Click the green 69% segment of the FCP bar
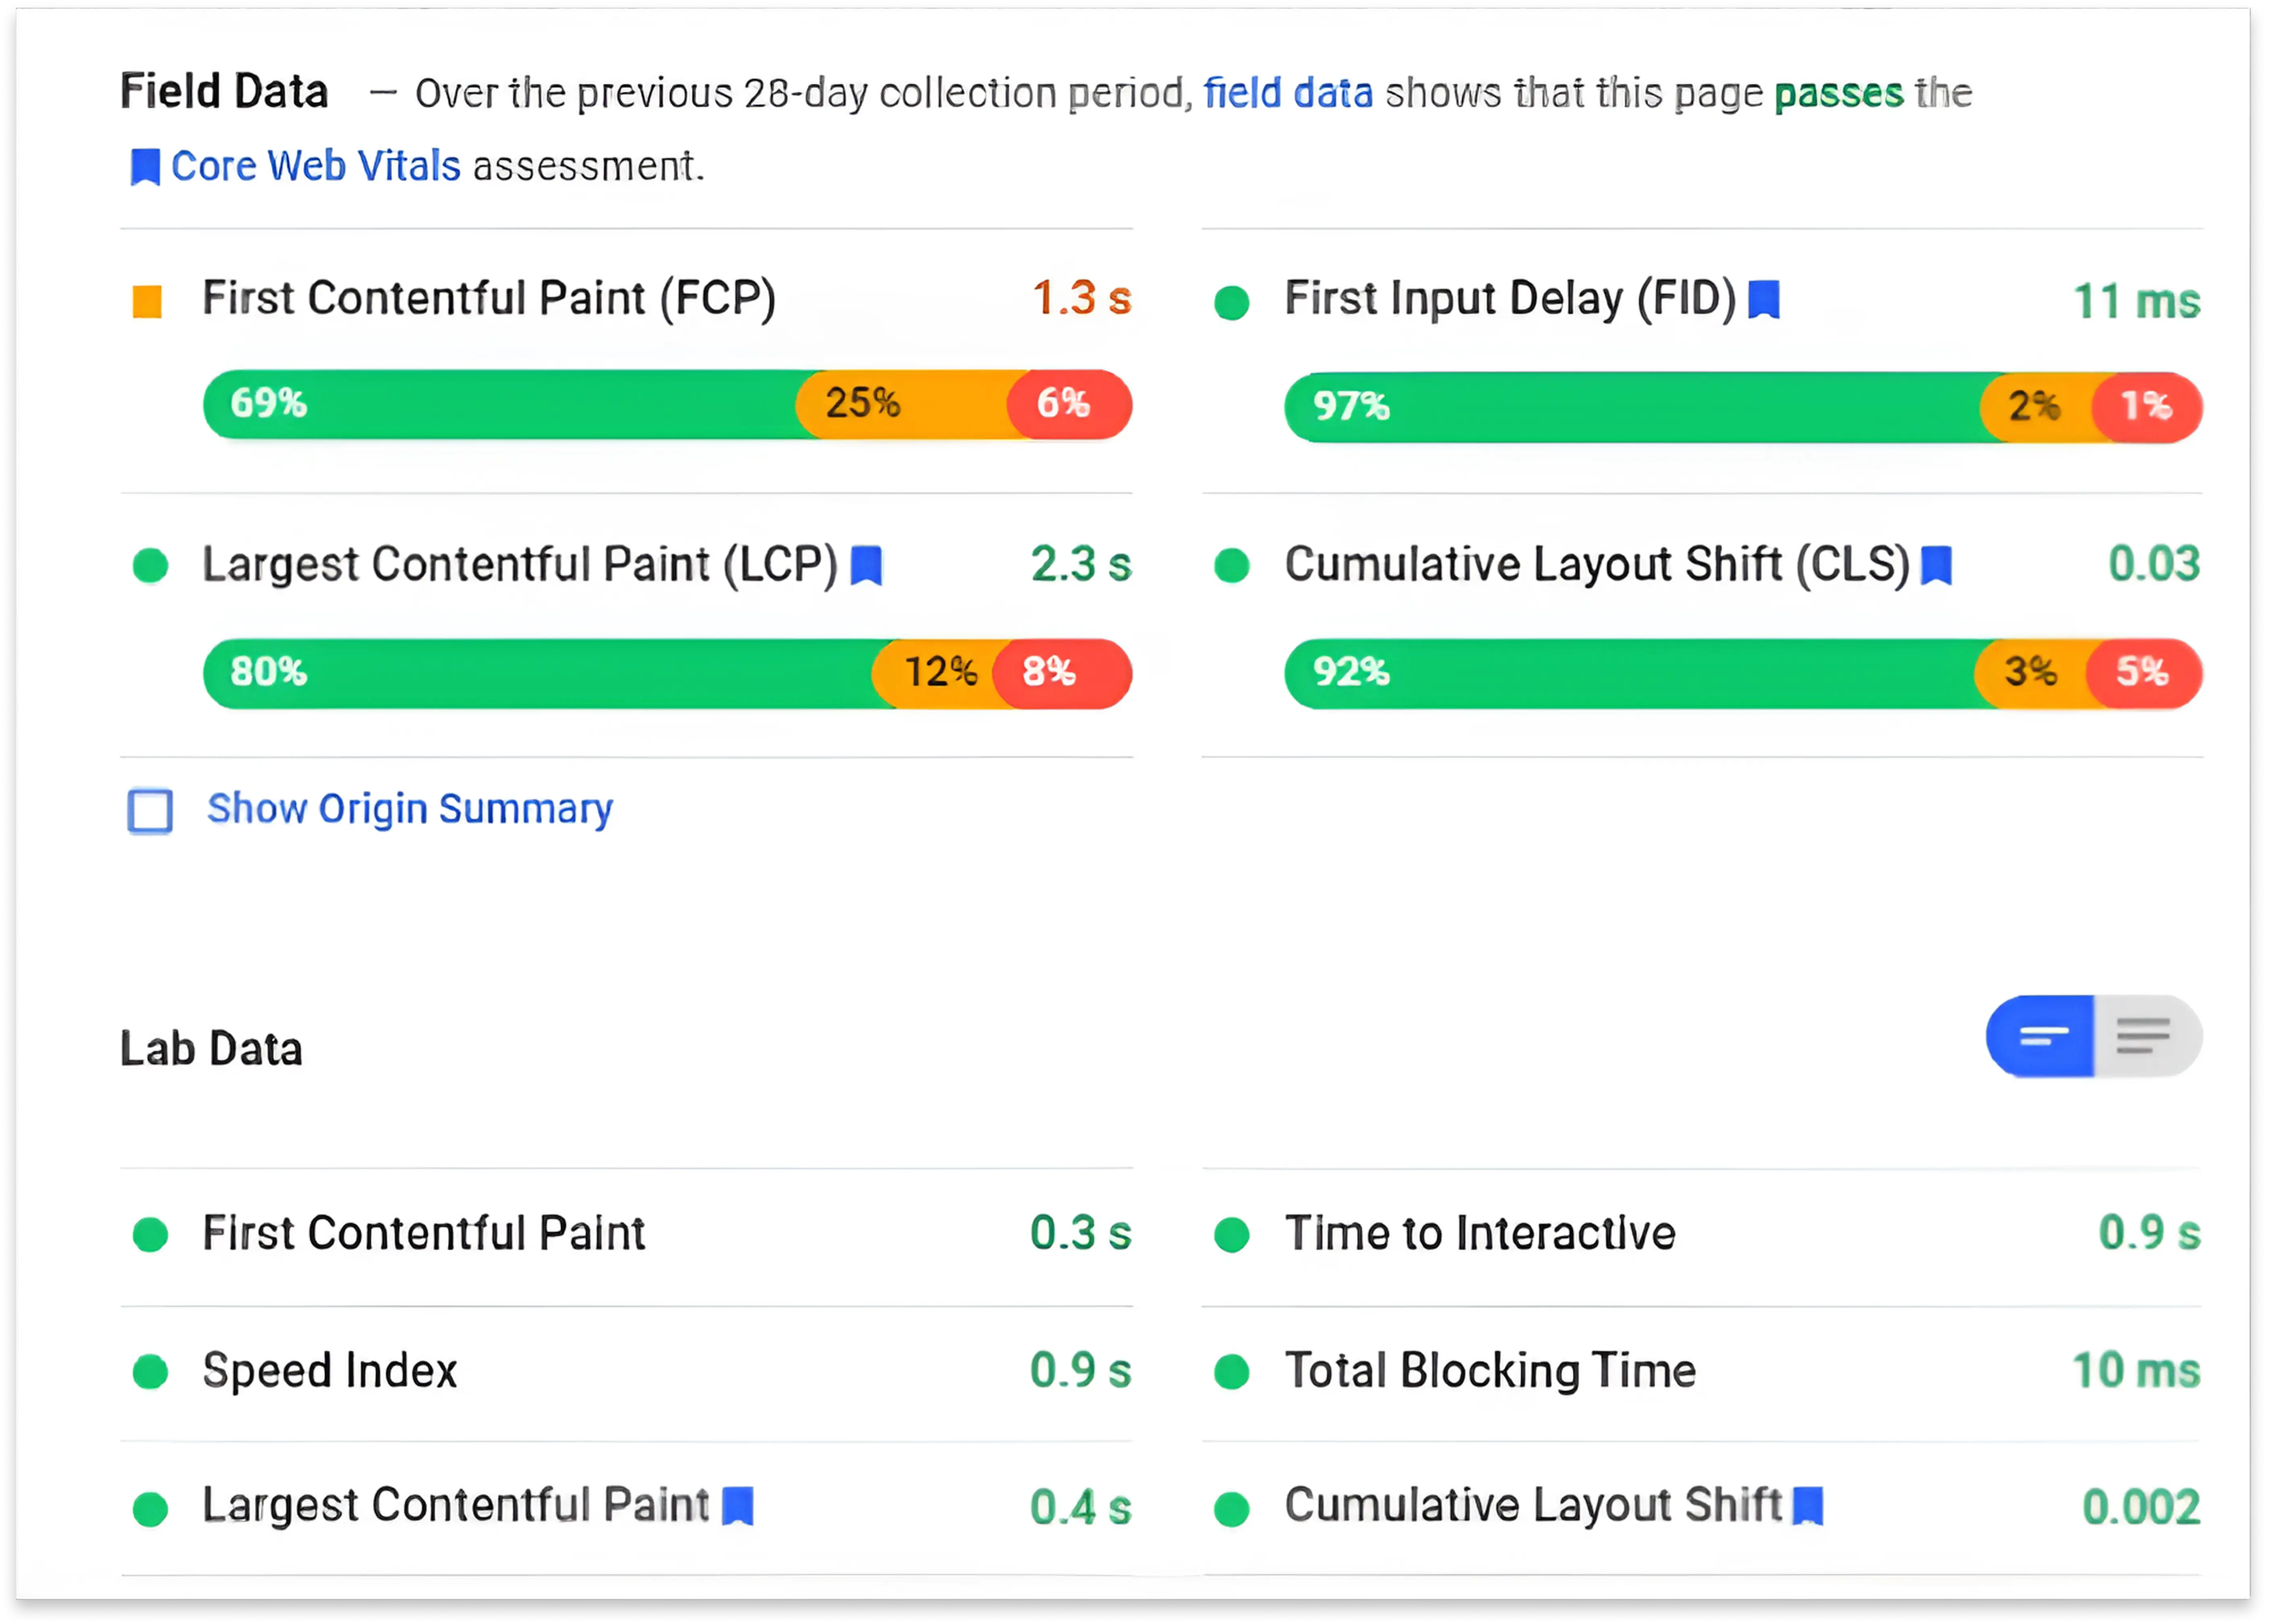Viewport: 2270px width, 1624px height. [x=450, y=405]
